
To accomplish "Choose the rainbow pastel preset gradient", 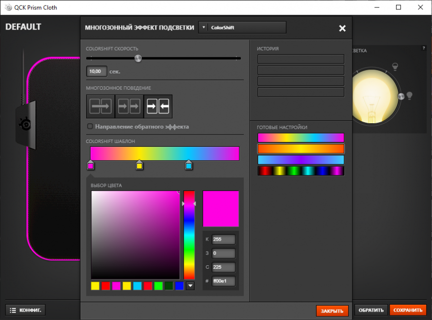I will (x=301, y=138).
